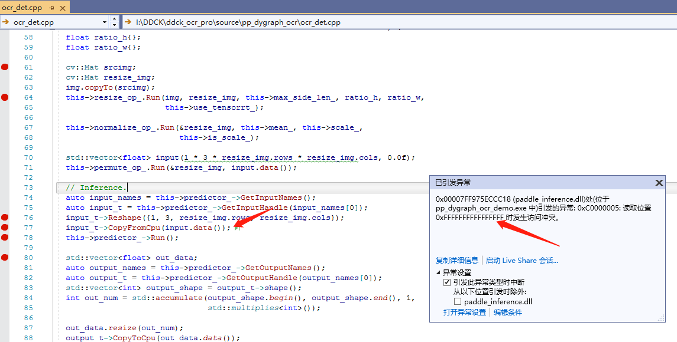Close the ocr_det.cpp editor tab
The height and width of the screenshot is (342, 677).
coord(63,8)
